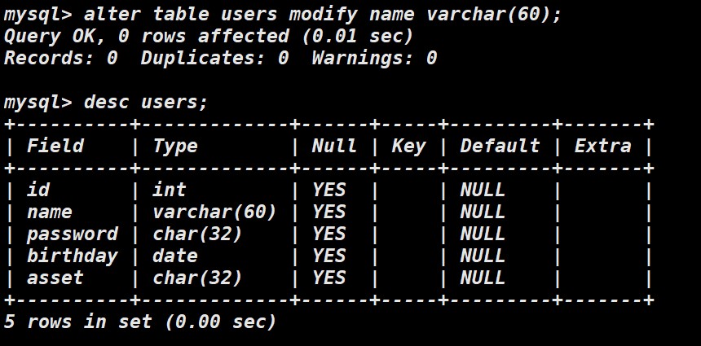
Task: Click the Extra column header
Action: (602, 147)
